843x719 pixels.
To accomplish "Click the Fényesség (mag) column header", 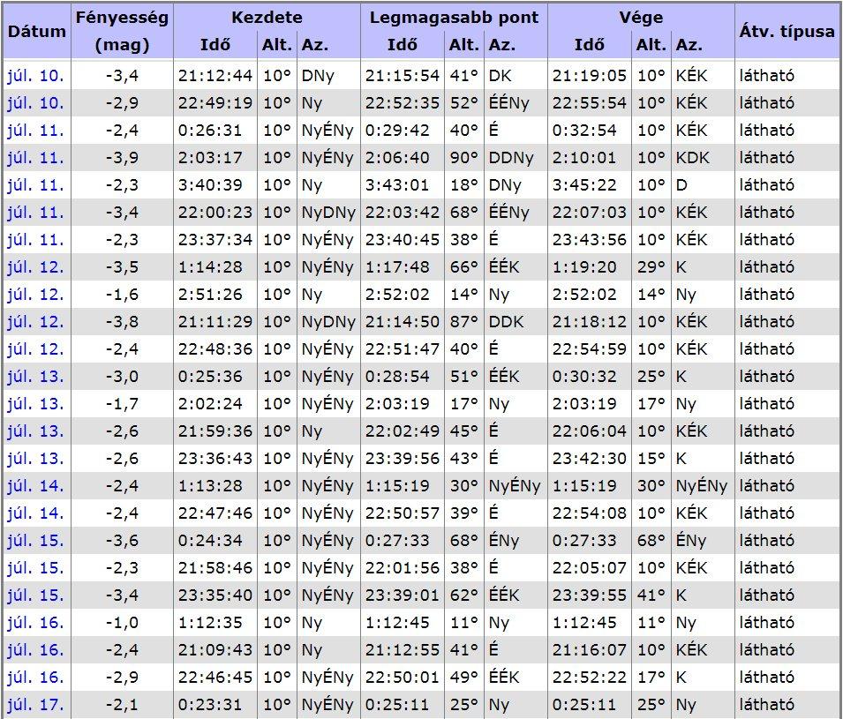I will click(x=122, y=31).
